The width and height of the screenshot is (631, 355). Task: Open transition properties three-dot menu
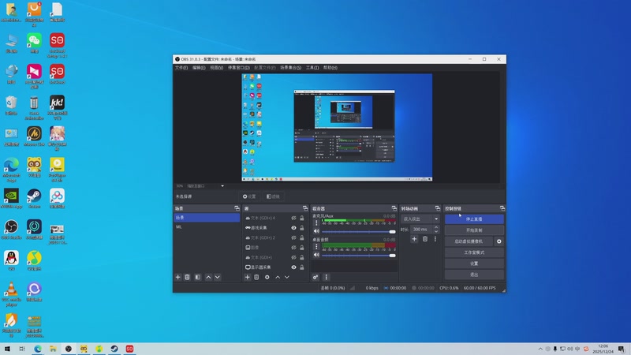pyautogui.click(x=435, y=239)
